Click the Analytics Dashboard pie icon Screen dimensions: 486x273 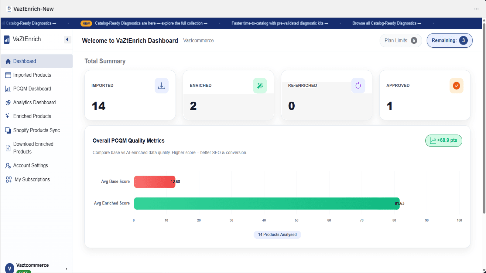(x=8, y=103)
